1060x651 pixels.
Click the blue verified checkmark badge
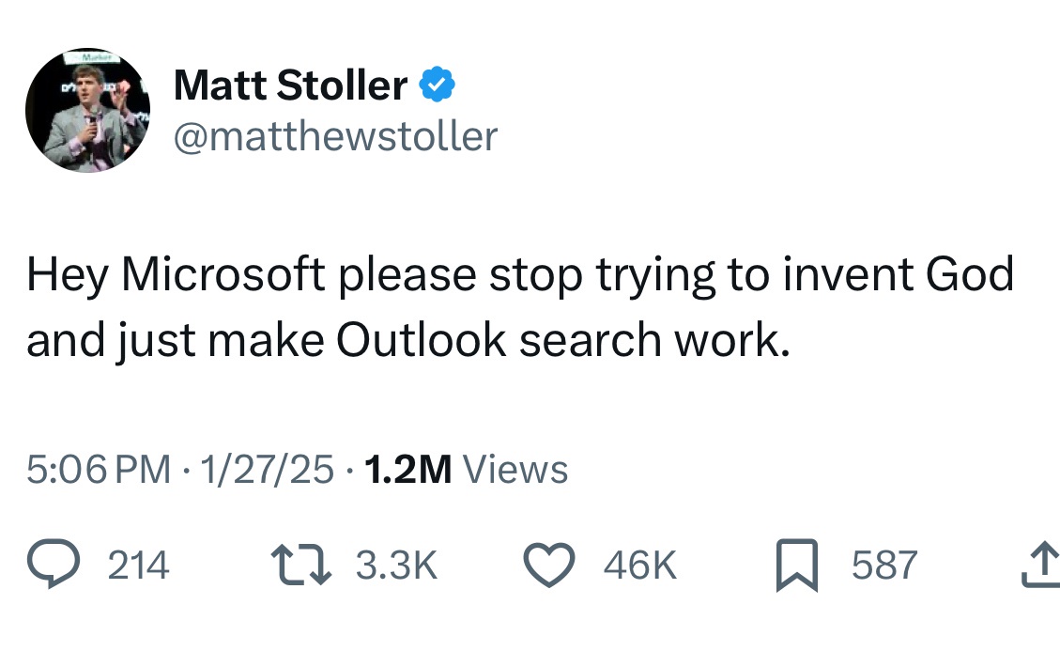coord(435,83)
